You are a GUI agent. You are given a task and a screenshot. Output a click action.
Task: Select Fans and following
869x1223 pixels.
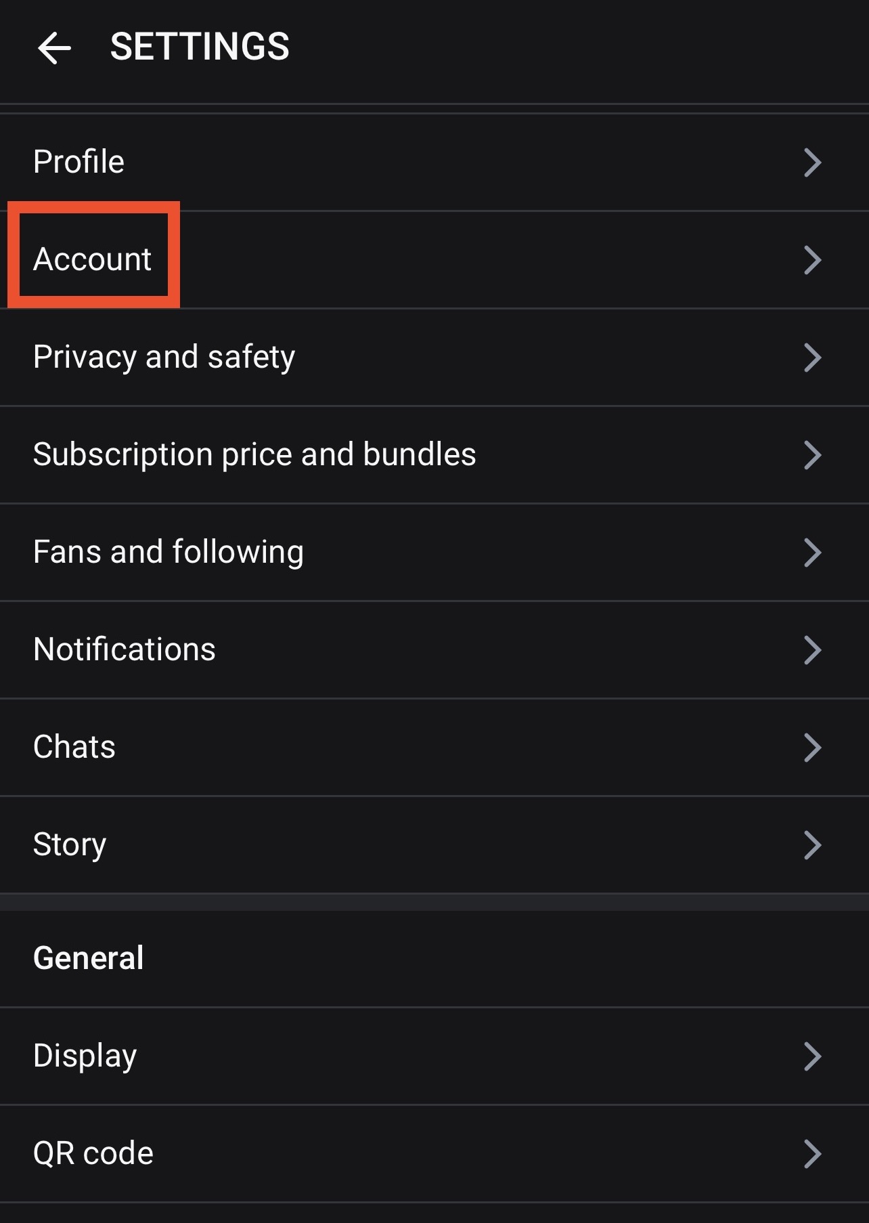click(x=169, y=552)
